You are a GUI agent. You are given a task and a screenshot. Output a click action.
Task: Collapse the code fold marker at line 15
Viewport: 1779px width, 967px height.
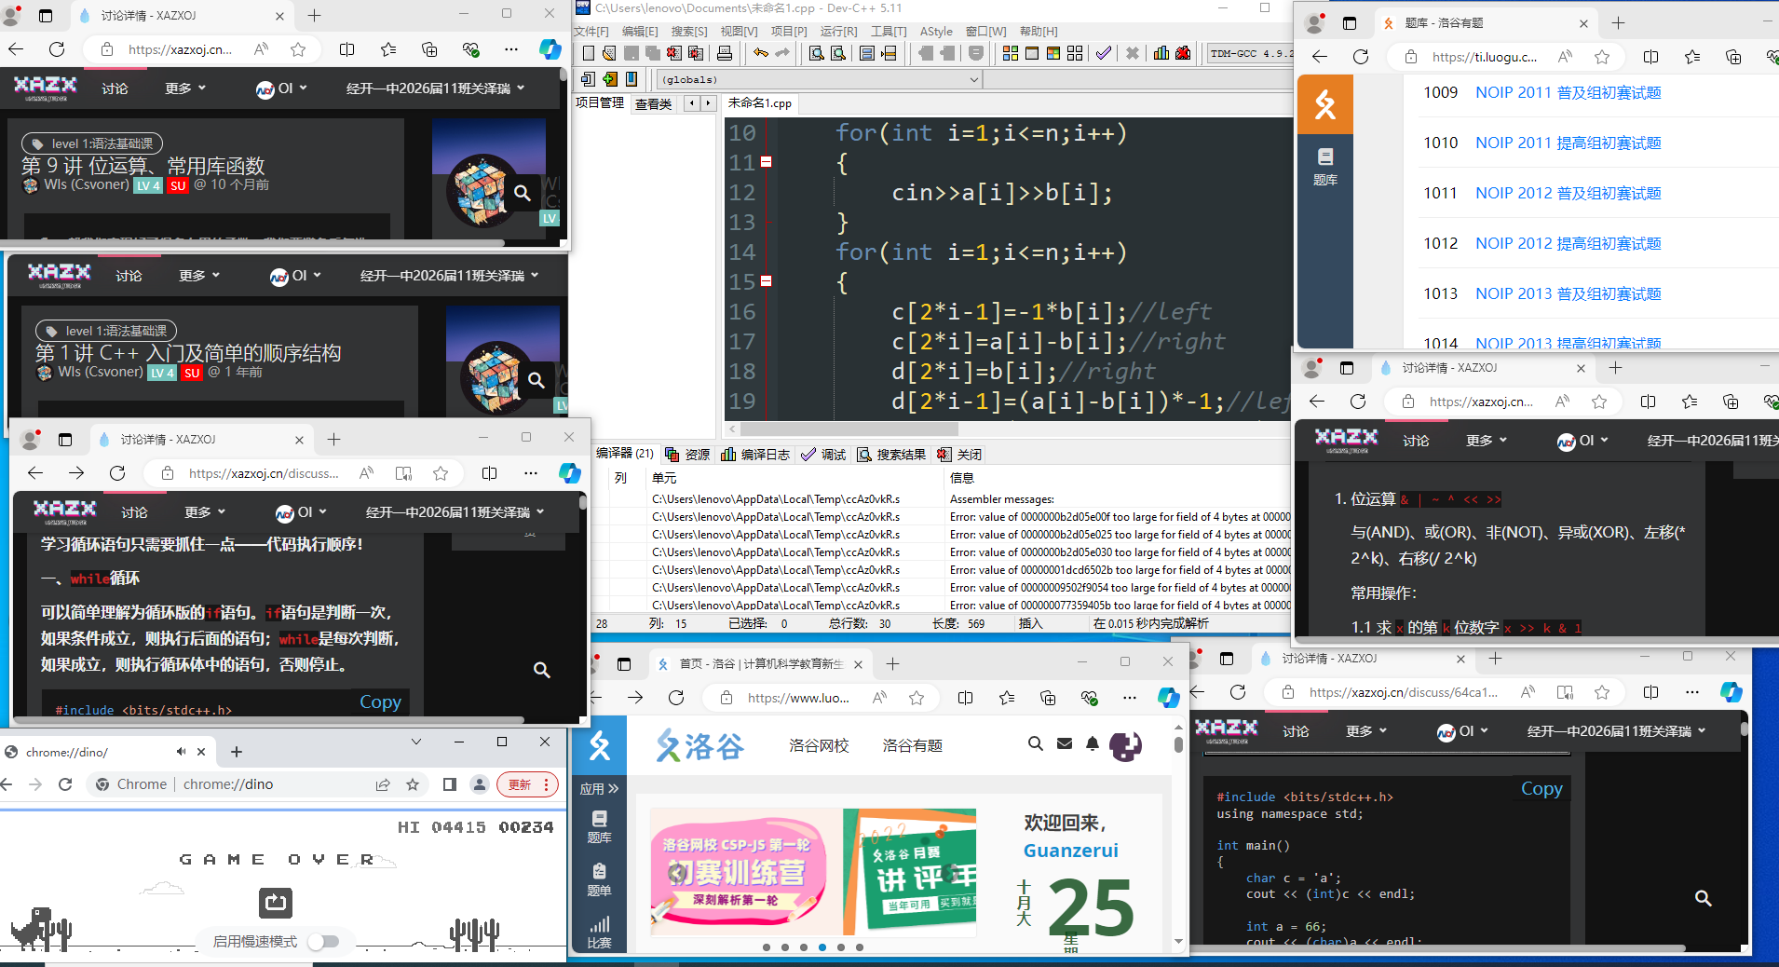tap(767, 280)
